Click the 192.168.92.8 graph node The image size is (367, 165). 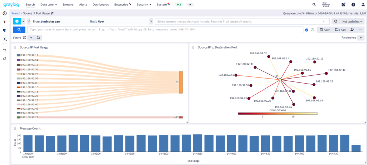[236, 75]
